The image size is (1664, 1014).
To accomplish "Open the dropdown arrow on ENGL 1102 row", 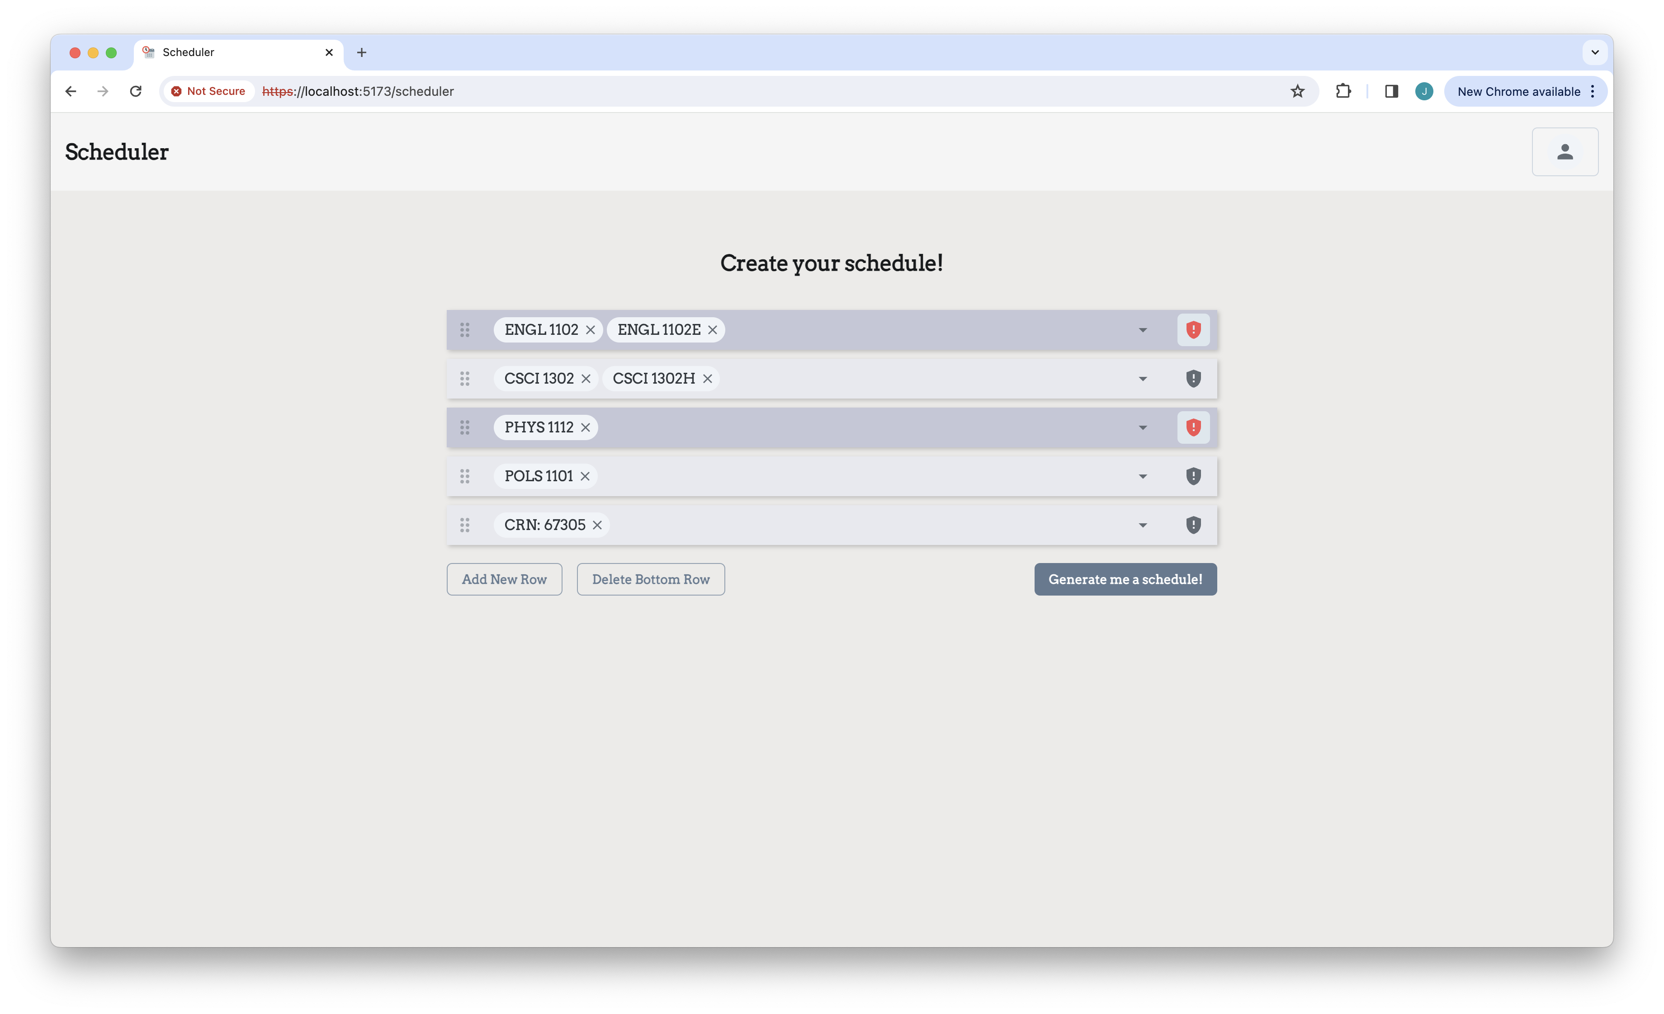I will coord(1143,330).
